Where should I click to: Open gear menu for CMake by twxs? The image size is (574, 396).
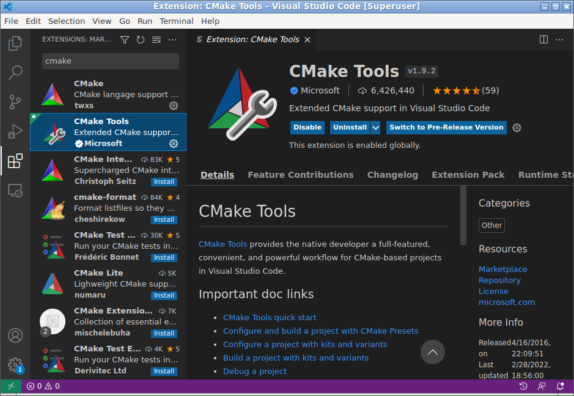click(x=174, y=106)
